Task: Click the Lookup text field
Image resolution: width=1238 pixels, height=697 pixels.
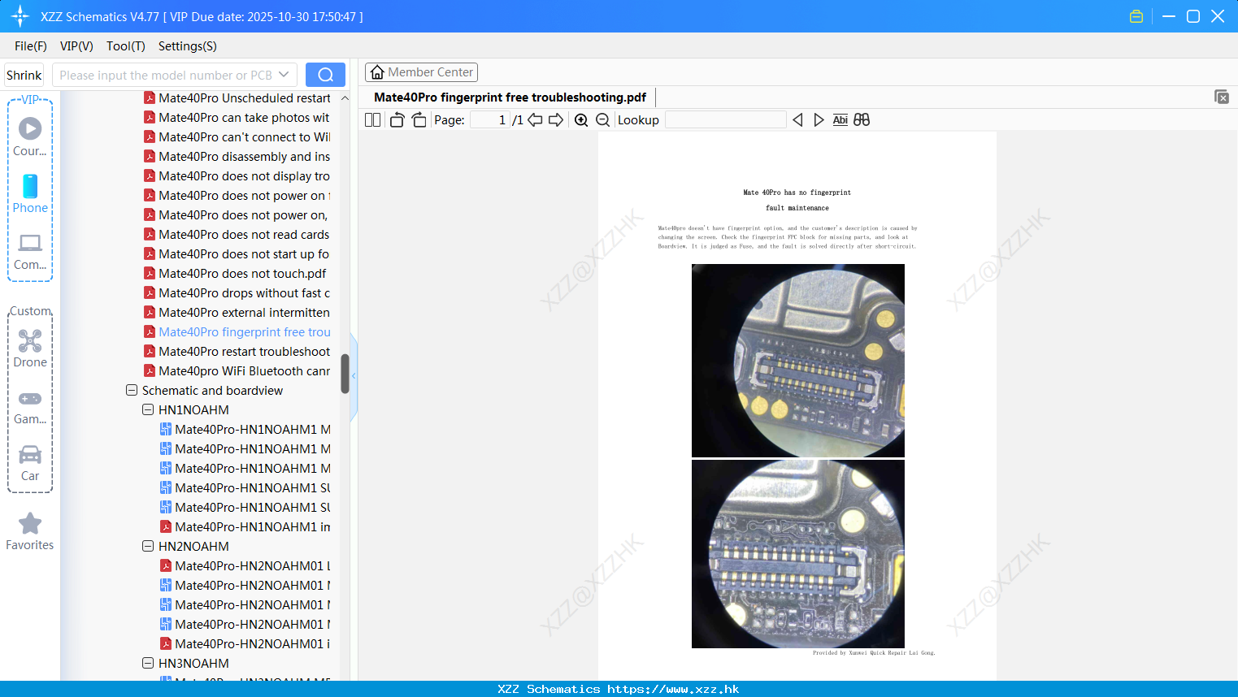Action: click(x=726, y=120)
